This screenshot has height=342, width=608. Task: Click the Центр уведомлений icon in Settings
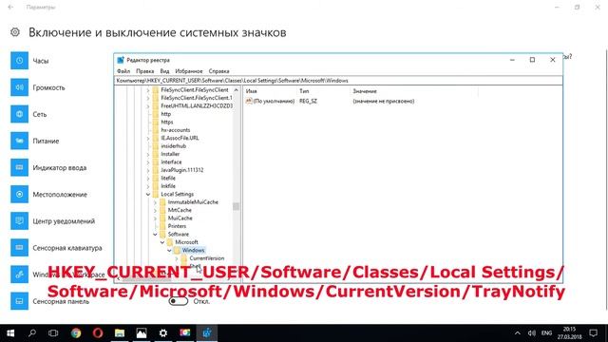pyautogui.click(x=19, y=221)
